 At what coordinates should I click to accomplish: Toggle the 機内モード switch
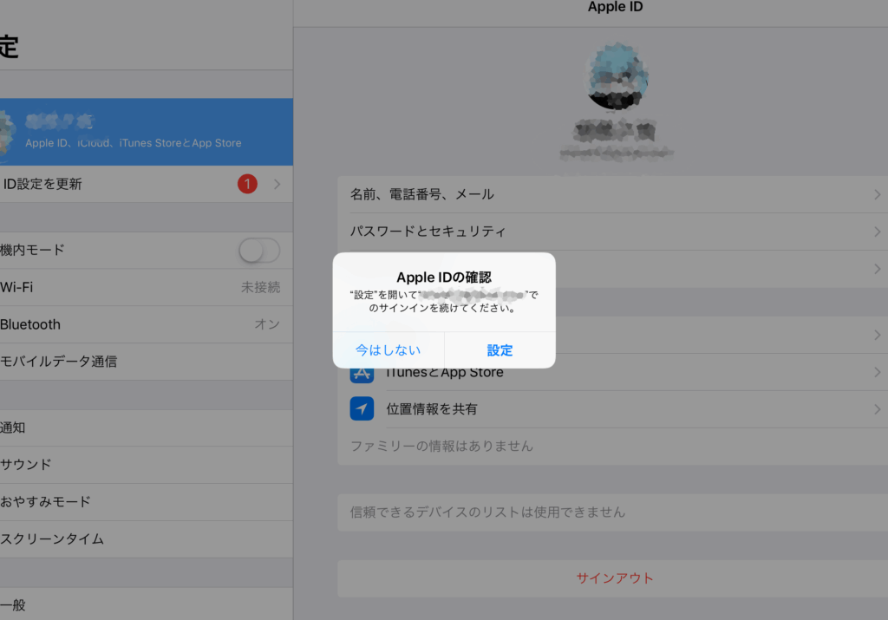259,251
